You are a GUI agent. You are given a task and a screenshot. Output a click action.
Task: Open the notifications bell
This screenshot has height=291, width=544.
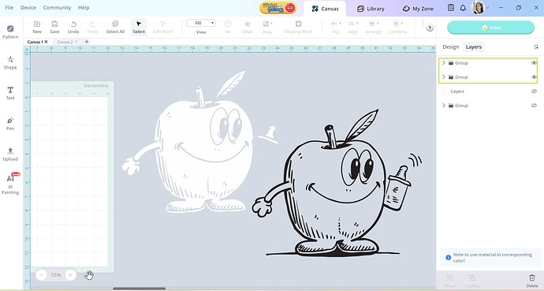click(x=463, y=8)
